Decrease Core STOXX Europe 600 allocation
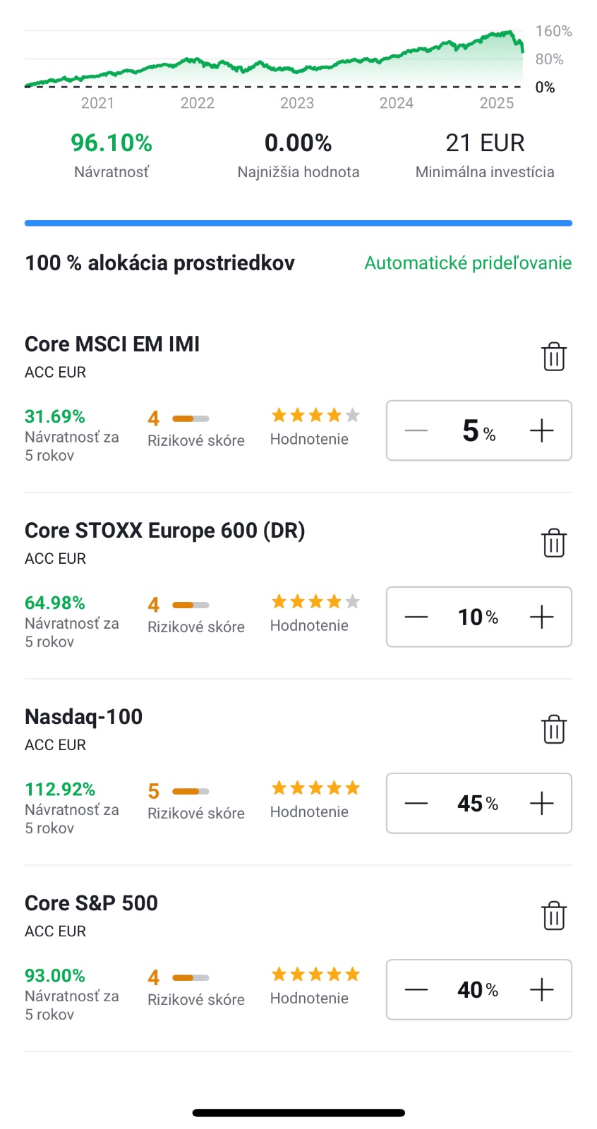The width and height of the screenshot is (597, 1129). [x=416, y=617]
